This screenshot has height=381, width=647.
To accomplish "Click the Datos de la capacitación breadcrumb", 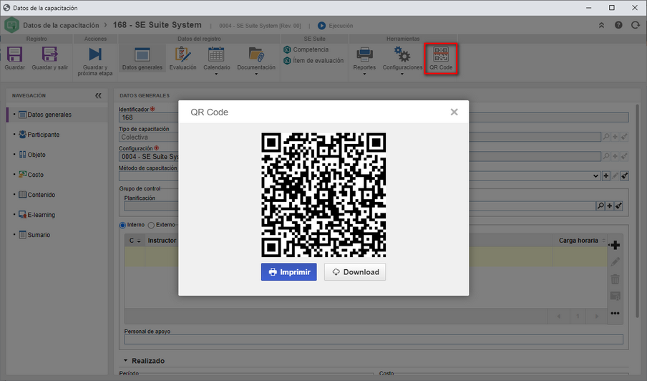I will [61, 25].
